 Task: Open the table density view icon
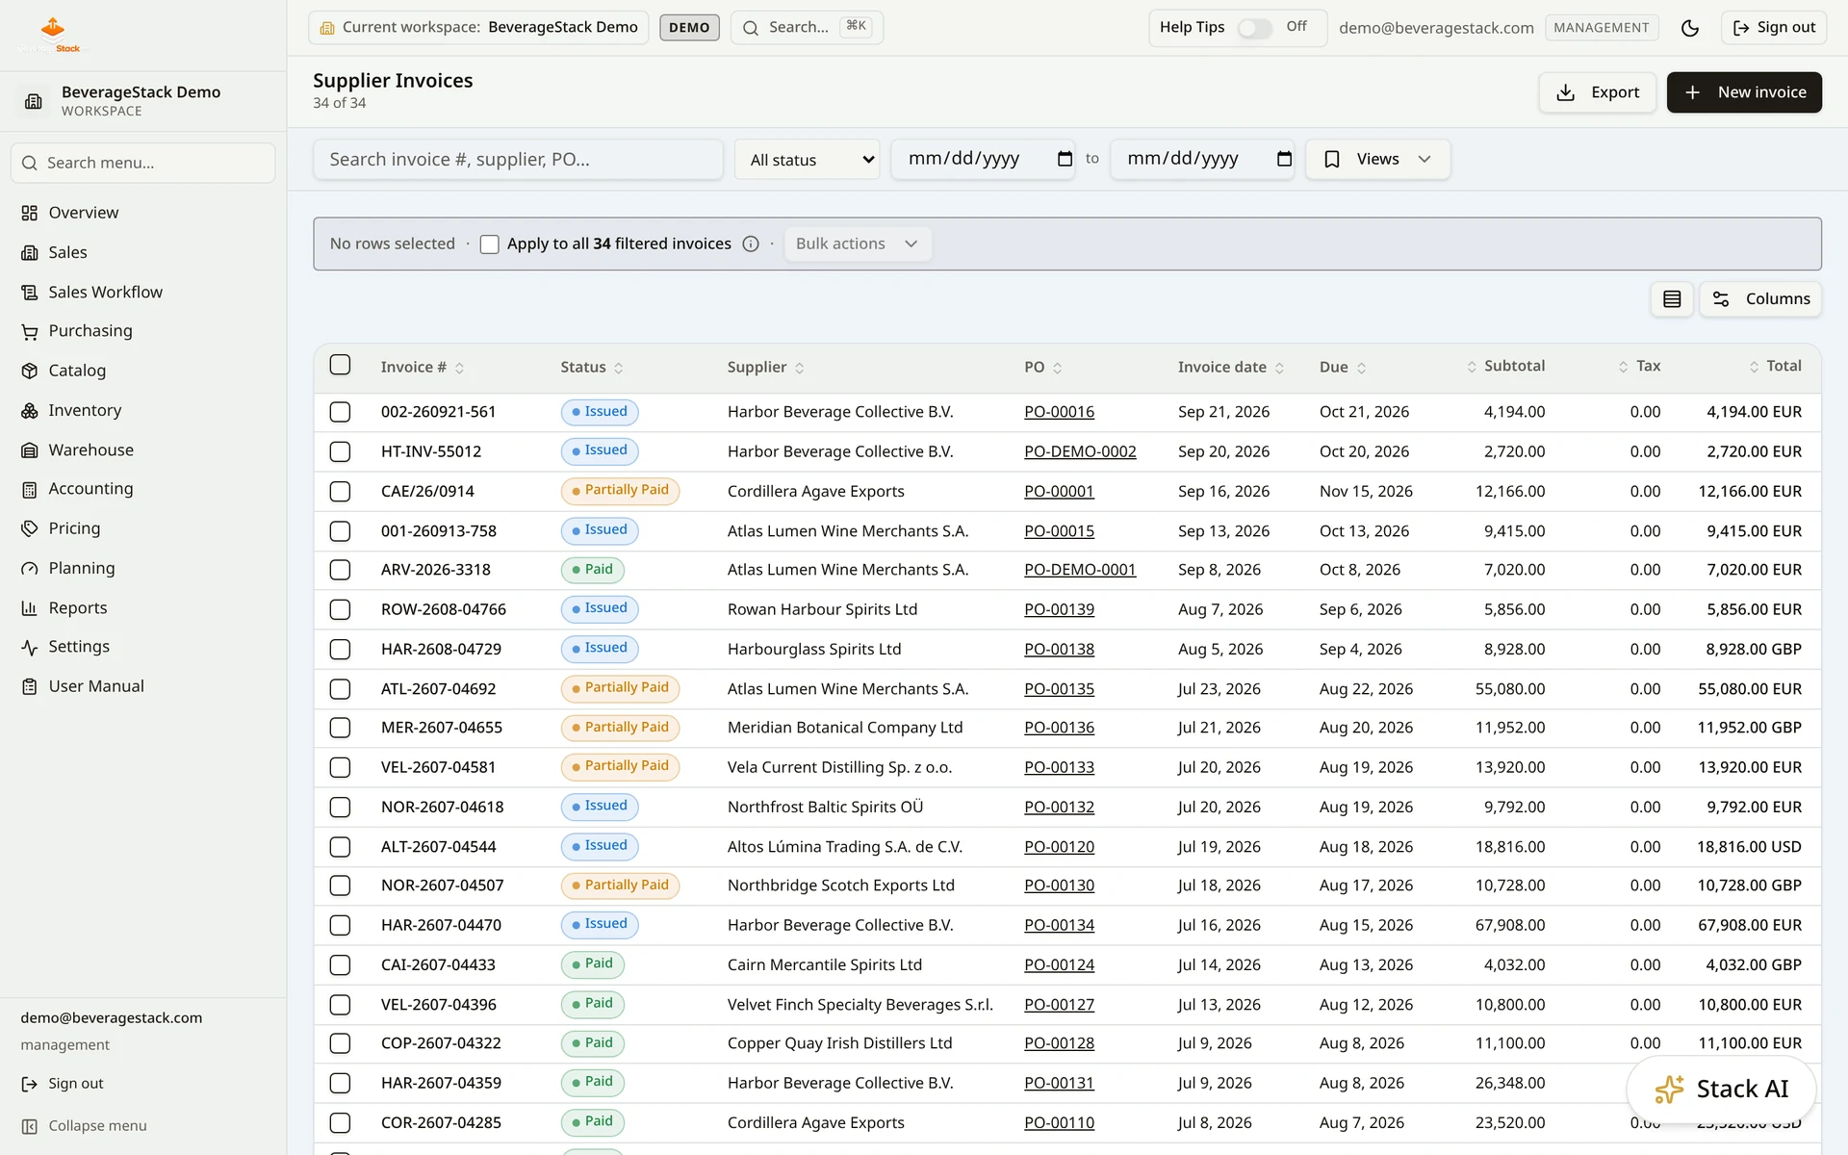(1672, 299)
